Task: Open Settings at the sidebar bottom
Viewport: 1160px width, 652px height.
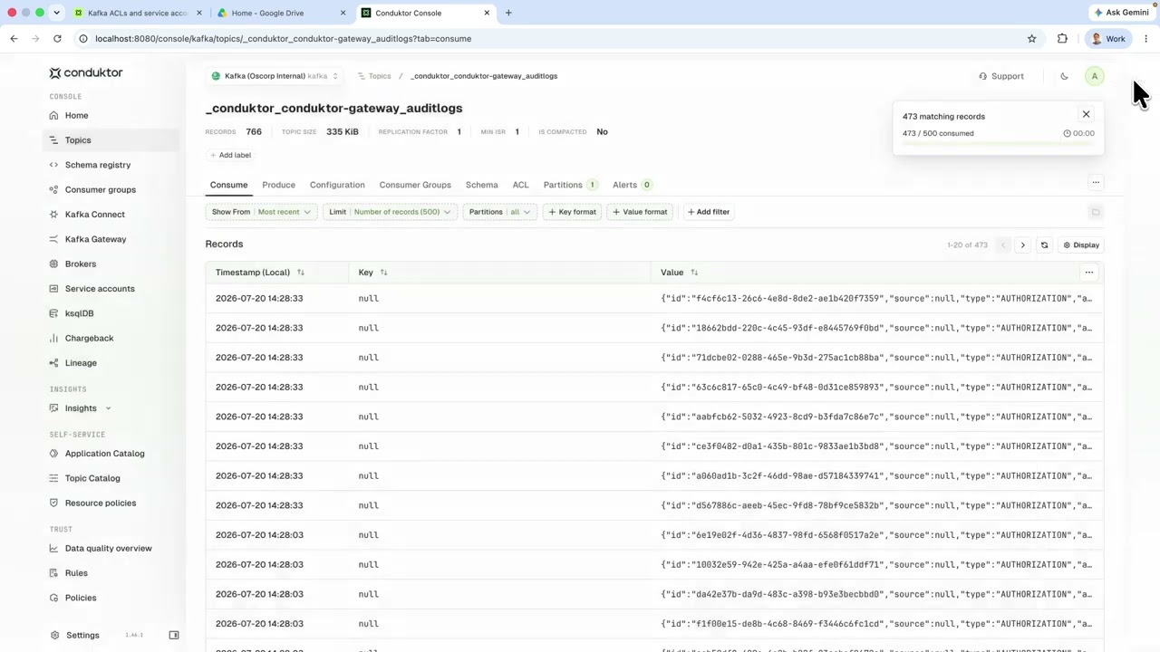Action: point(82,635)
